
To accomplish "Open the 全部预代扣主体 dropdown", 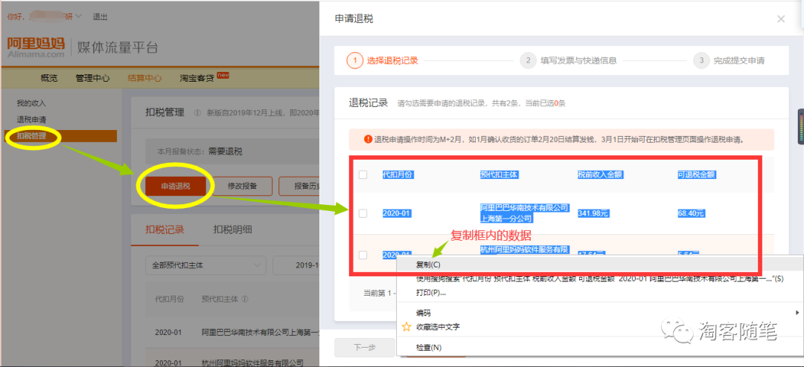I will click(x=205, y=265).
